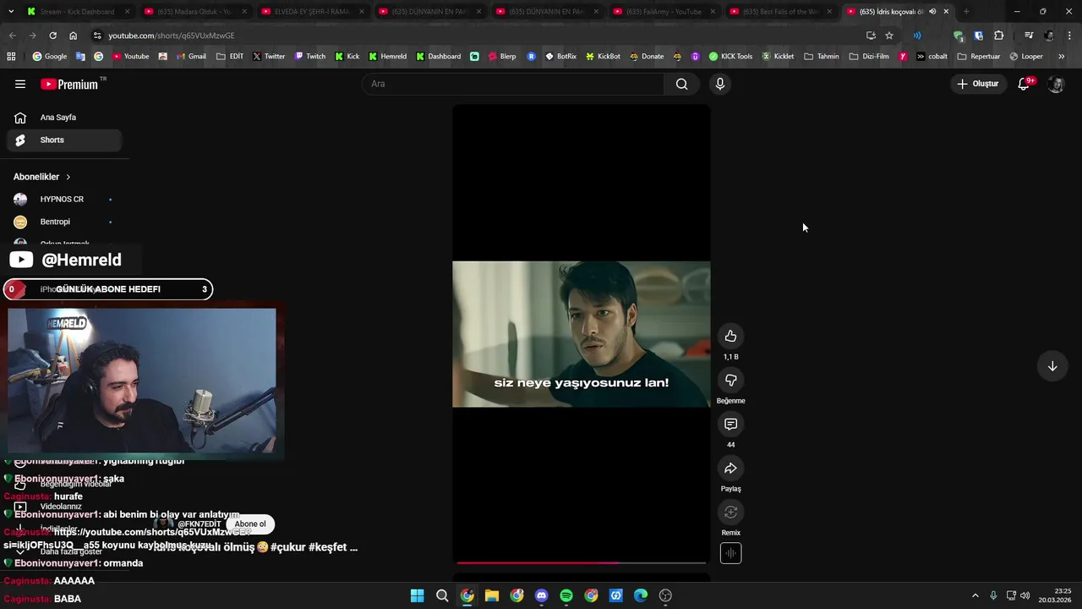This screenshot has width=1082, height=609.
Task: Open the Remix option
Action: tap(730, 513)
